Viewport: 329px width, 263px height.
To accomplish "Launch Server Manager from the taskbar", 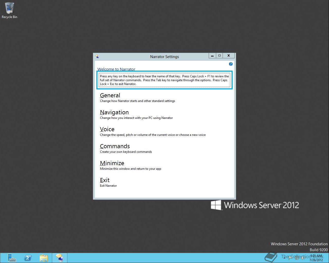I will (12, 258).
